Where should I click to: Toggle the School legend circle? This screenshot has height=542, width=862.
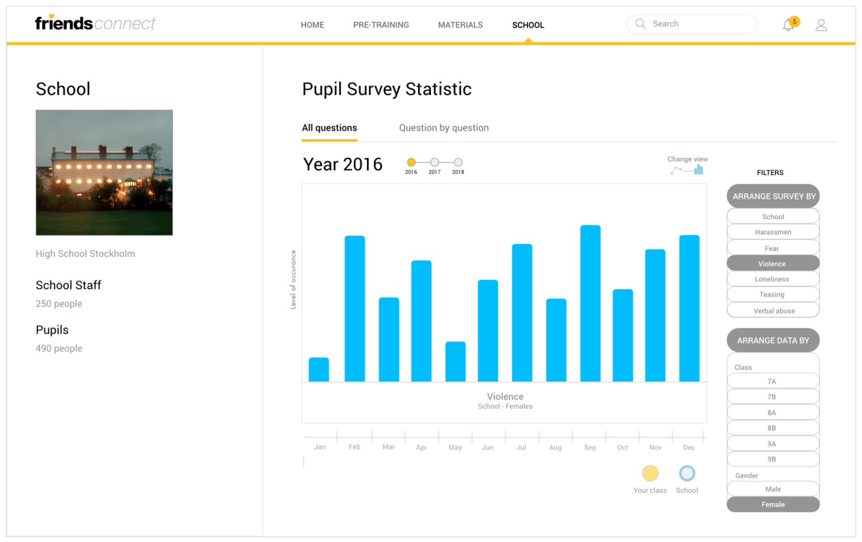tap(687, 473)
